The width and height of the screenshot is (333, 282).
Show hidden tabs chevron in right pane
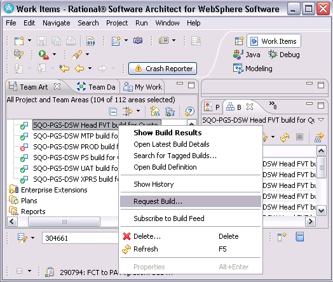[x=273, y=105]
